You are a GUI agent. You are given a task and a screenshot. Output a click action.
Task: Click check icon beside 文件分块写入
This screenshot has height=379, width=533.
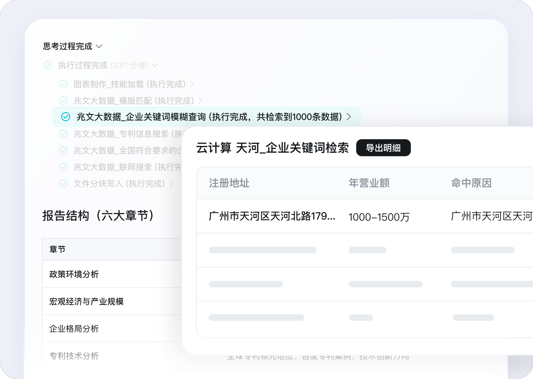tap(63, 184)
